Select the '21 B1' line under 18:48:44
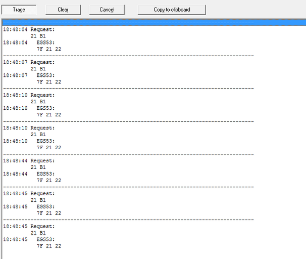 coord(38,167)
